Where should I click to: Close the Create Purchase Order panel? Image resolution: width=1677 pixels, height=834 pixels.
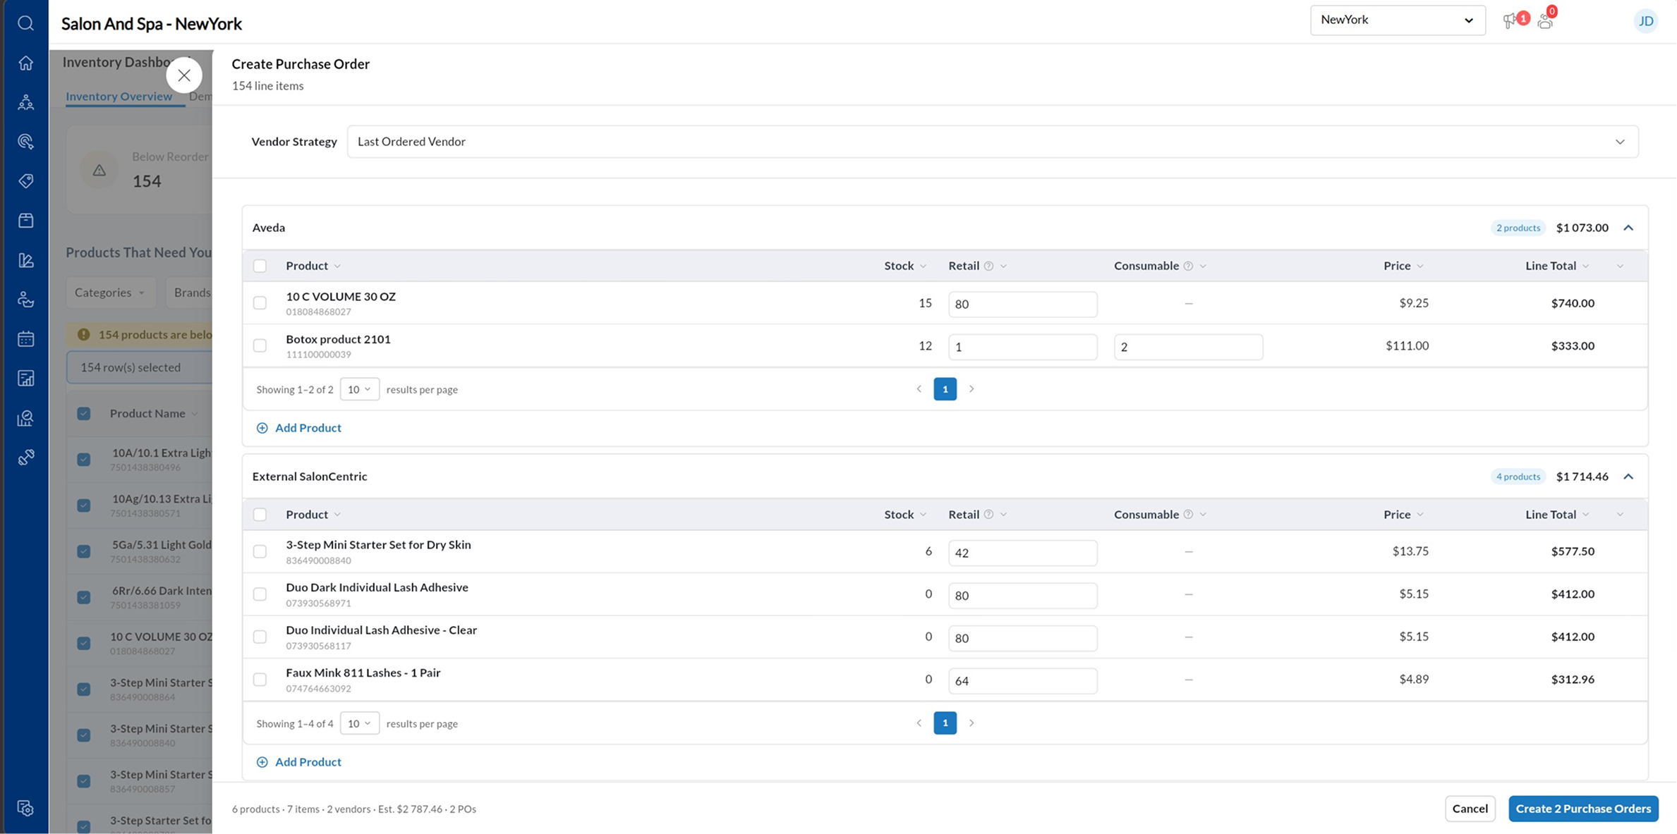tap(184, 75)
